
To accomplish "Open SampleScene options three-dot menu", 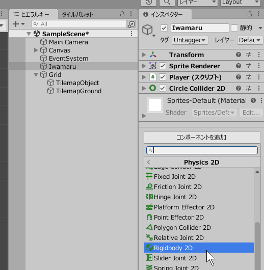I will (x=131, y=34).
